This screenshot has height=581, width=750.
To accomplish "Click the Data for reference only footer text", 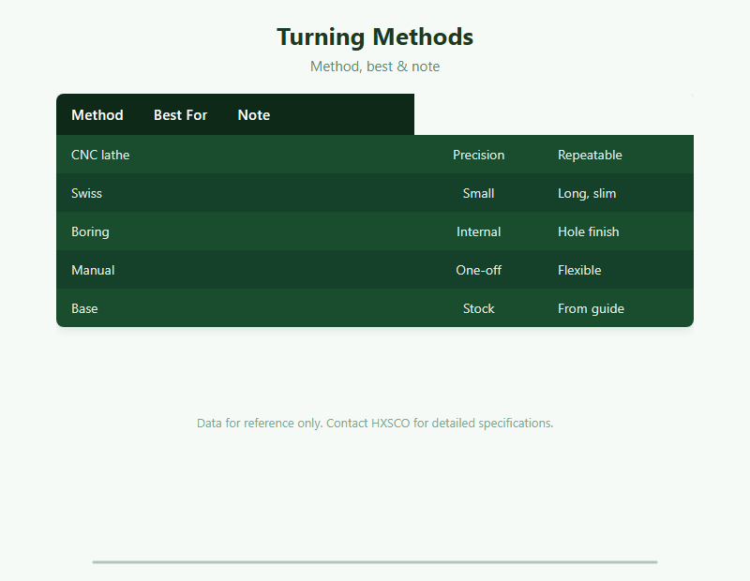I will point(375,424).
